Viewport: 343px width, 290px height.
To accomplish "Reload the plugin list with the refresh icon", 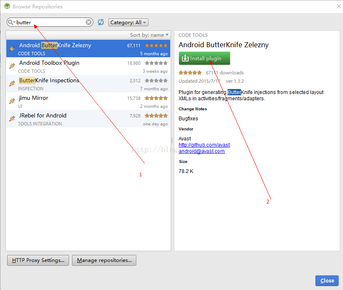I will [101, 22].
